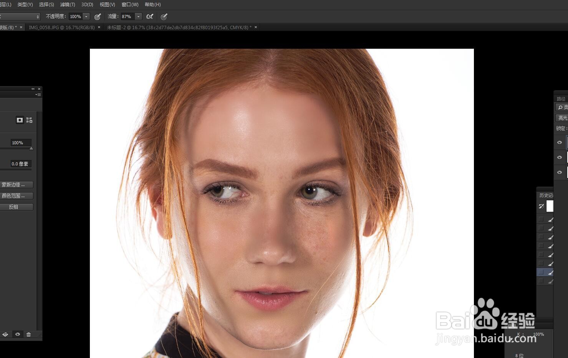Set history brush source on first state
The height and width of the screenshot is (358, 568).
pyautogui.click(x=541, y=219)
